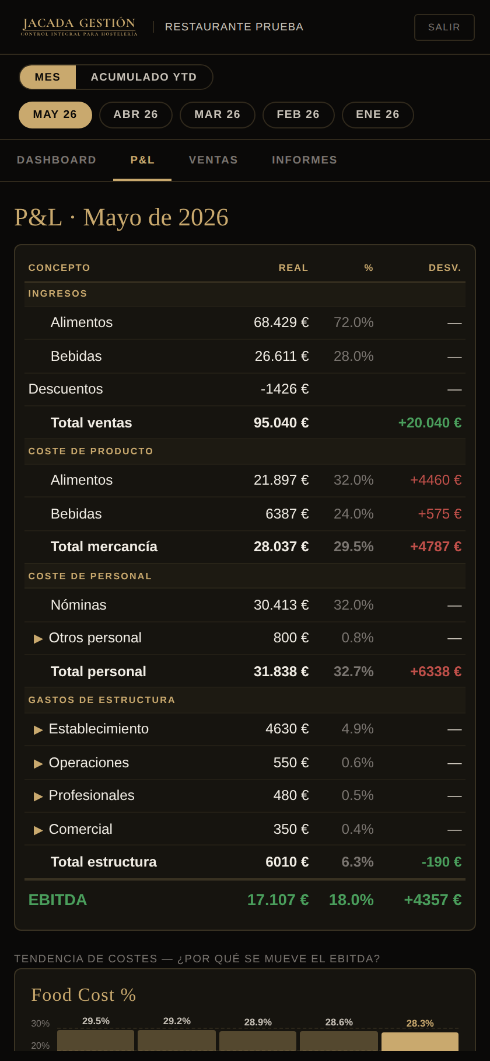Viewport: 490px width, 1061px height.
Task: Open the Ventas tab
Action: click(x=213, y=160)
